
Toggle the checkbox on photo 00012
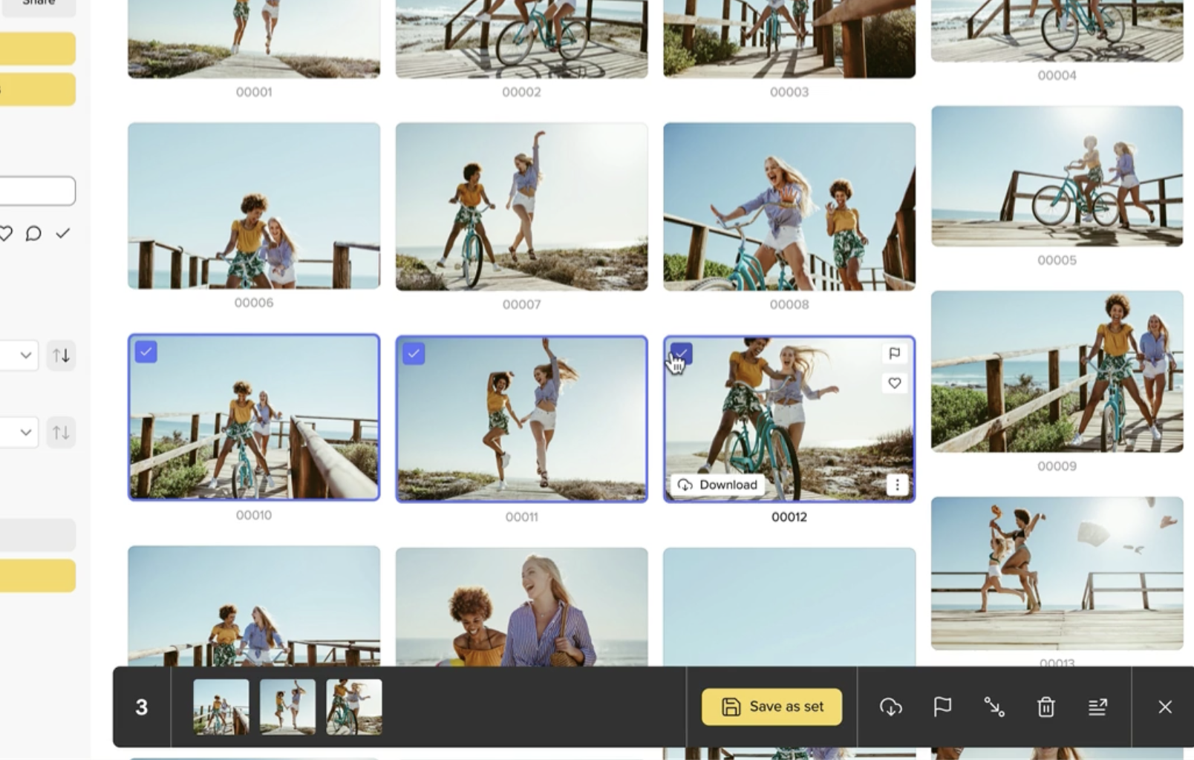click(681, 353)
